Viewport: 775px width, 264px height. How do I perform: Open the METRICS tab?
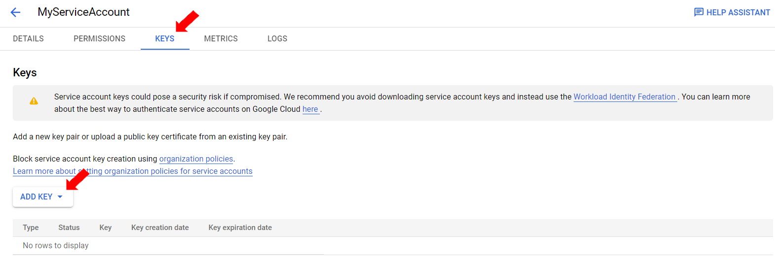pyautogui.click(x=221, y=38)
